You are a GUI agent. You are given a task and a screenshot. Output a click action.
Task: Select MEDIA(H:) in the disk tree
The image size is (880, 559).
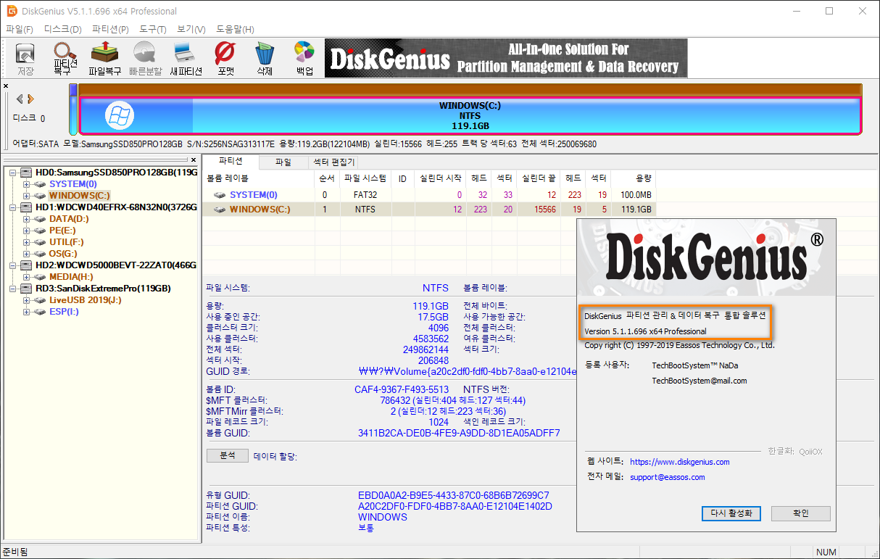click(x=71, y=277)
